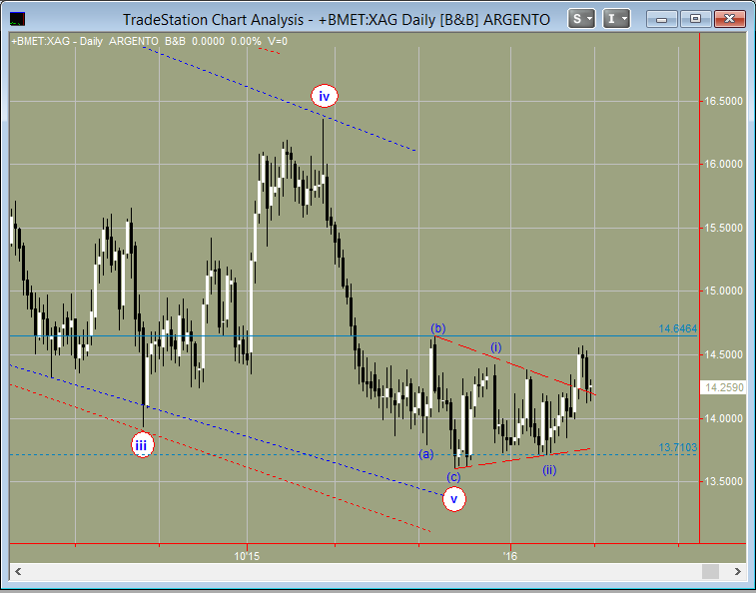
Task: Click the horizontal scrollbar thumb
Action: [x=710, y=572]
